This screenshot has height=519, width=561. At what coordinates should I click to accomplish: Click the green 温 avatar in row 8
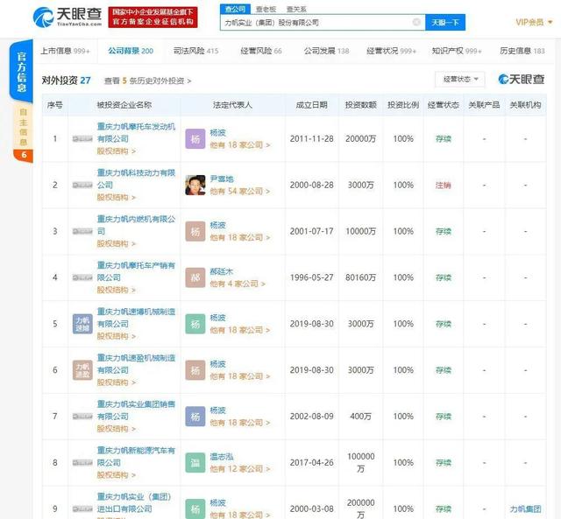(195, 463)
